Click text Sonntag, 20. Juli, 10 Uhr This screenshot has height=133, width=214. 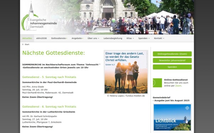click(x=35, y=90)
